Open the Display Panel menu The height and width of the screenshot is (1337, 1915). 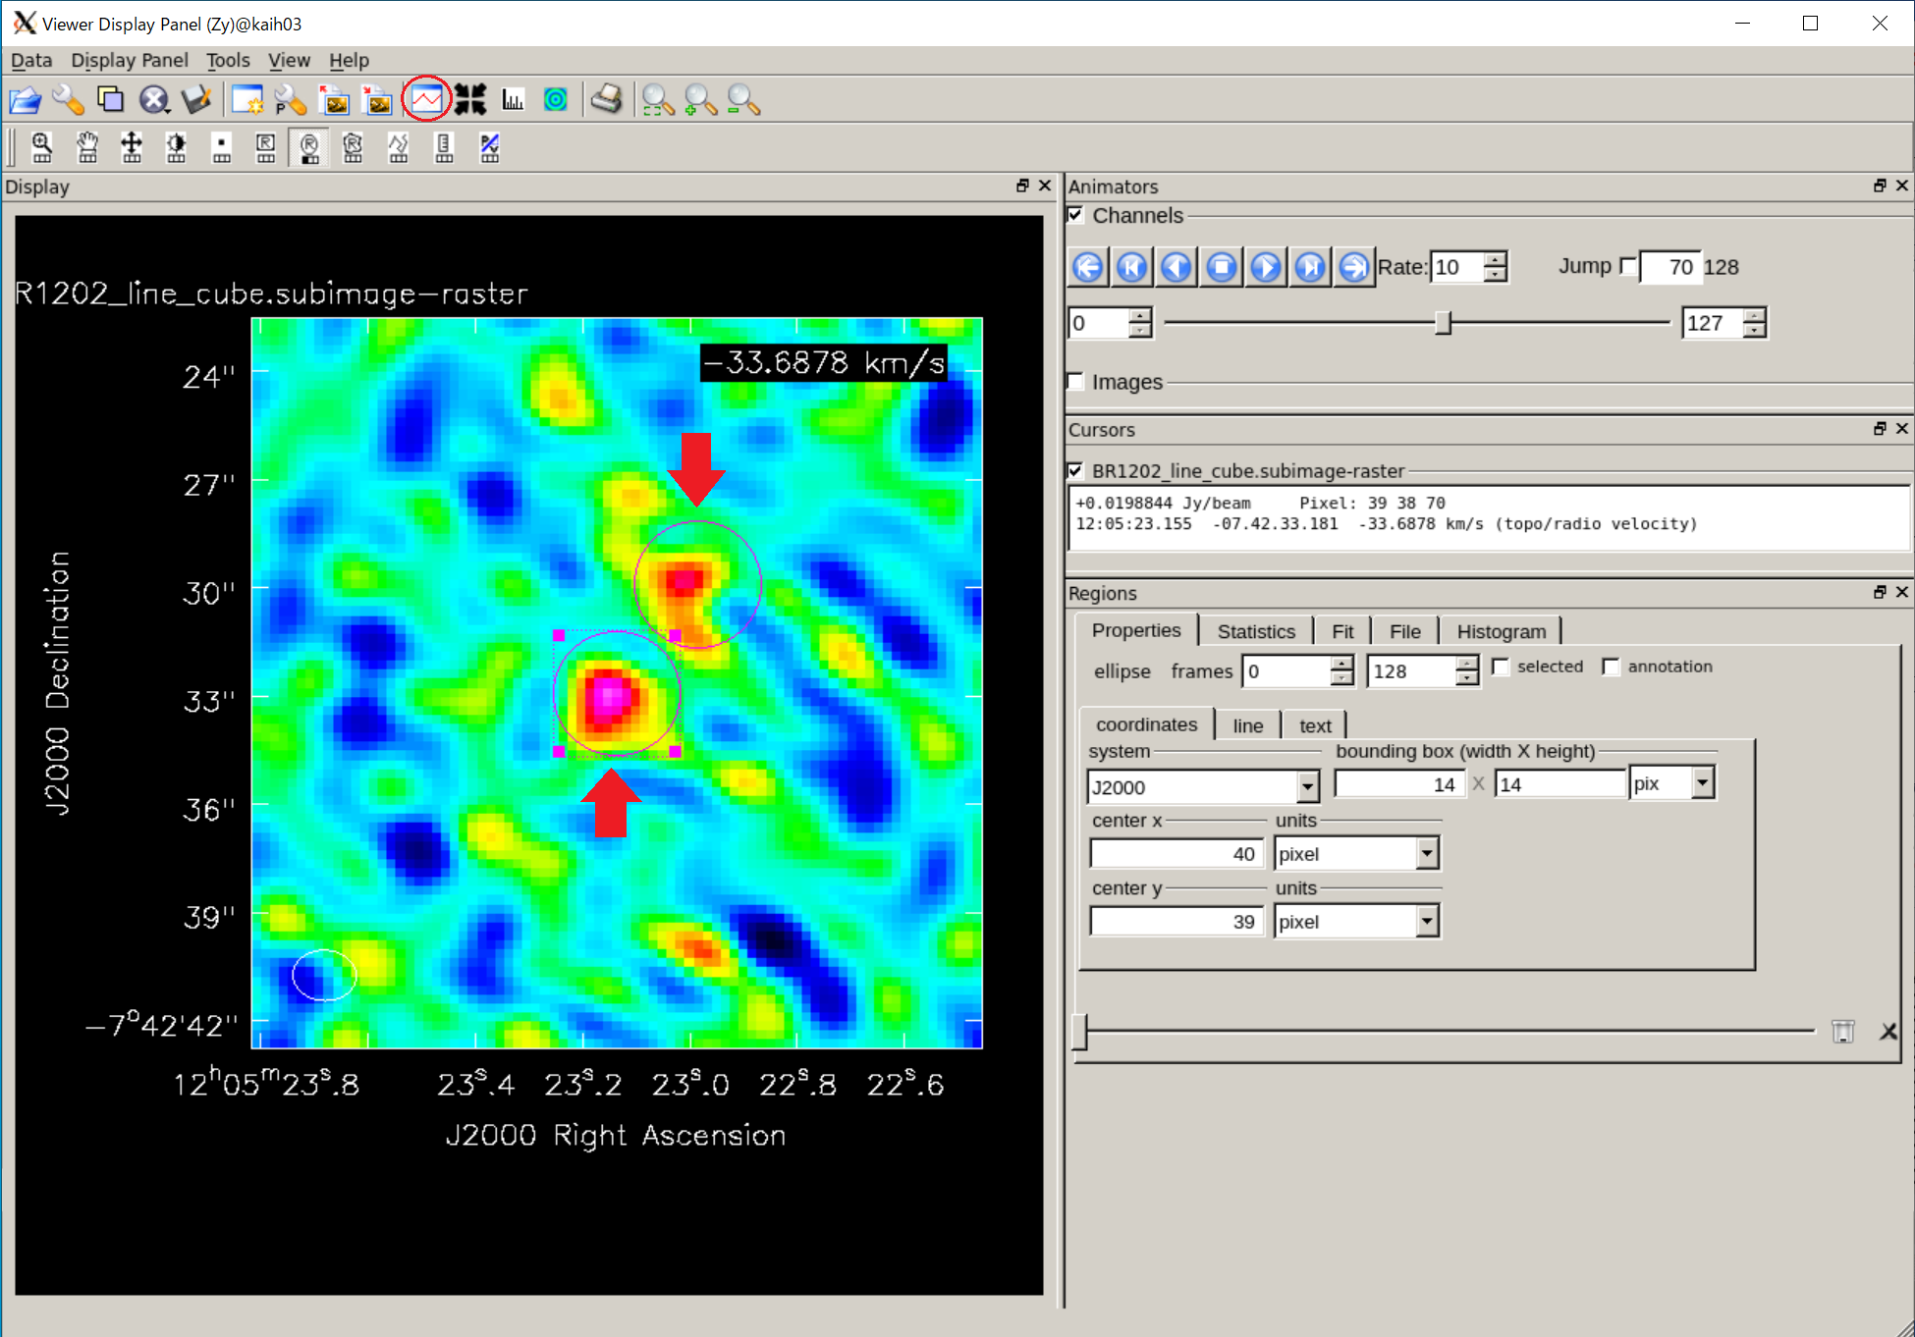(130, 60)
